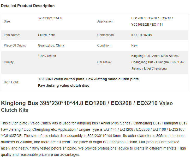The height and width of the screenshot is (166, 191).
Task: Click the TS16949 valeo clutch plate link
Action: click(x=61, y=79)
